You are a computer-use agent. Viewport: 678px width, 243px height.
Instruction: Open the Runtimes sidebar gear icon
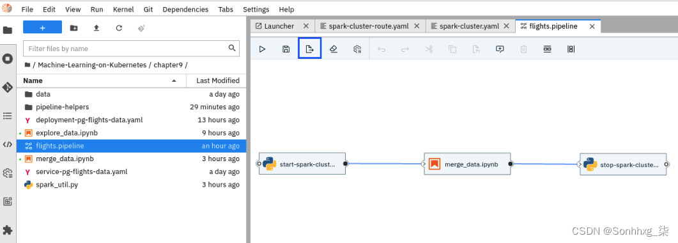click(x=8, y=173)
